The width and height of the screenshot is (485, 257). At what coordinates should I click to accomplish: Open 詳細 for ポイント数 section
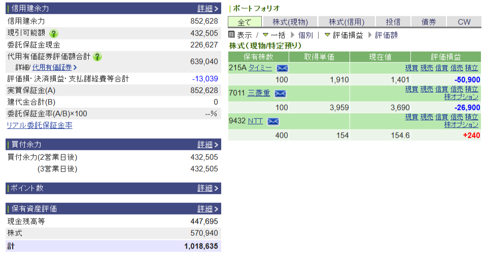[207, 188]
